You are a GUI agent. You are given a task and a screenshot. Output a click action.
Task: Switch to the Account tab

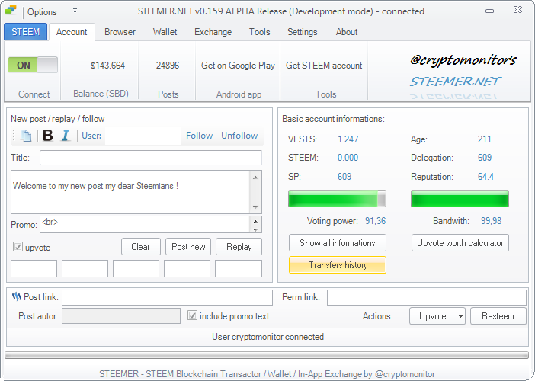click(72, 32)
